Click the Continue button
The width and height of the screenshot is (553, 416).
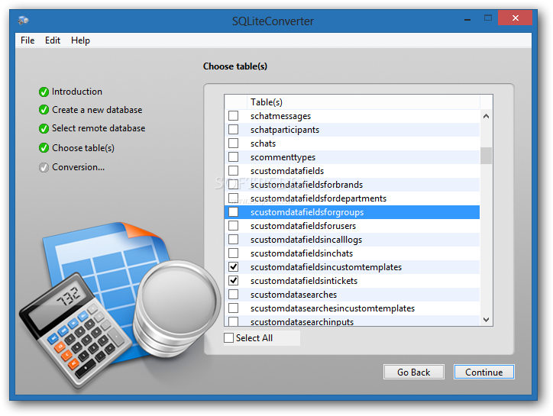click(x=484, y=372)
